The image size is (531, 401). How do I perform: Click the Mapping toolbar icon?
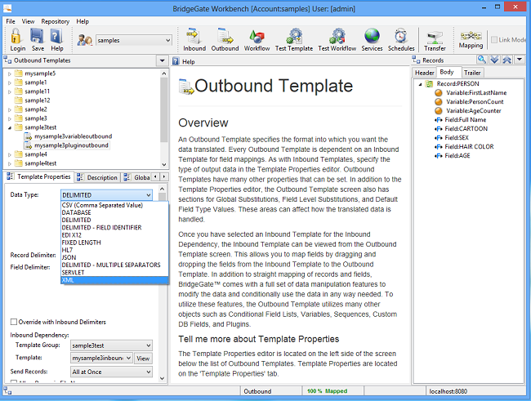click(x=471, y=36)
